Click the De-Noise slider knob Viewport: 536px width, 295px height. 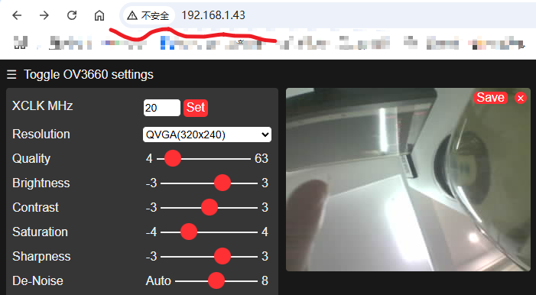pos(216,281)
